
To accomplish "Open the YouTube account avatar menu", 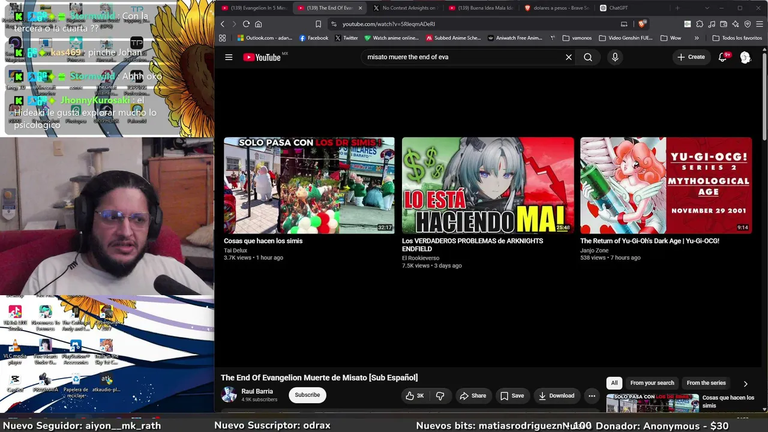I will coord(745,57).
